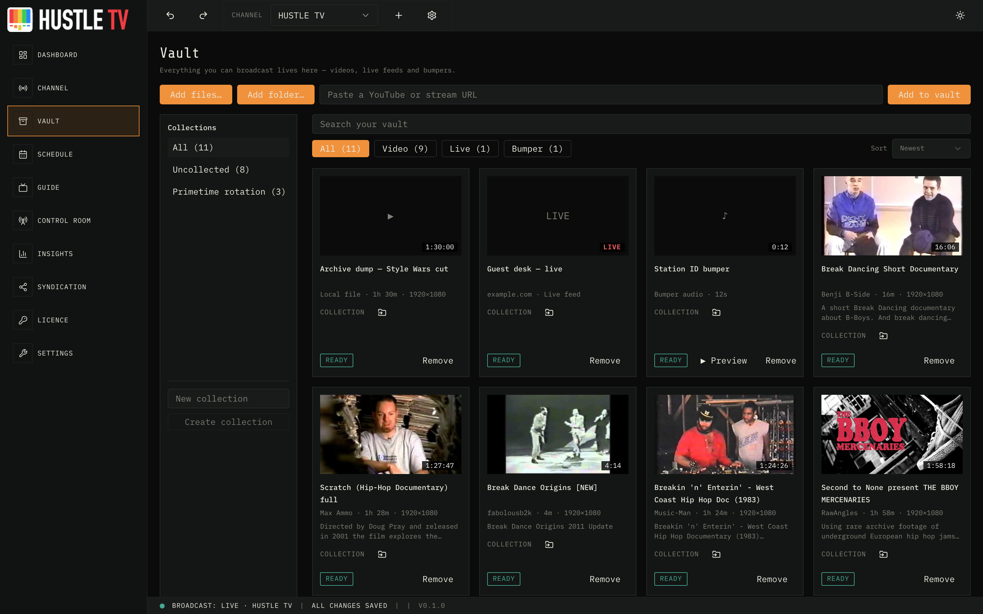Select the Primetime rotation (3) collection
Screen dimensions: 983x614
click(228, 192)
